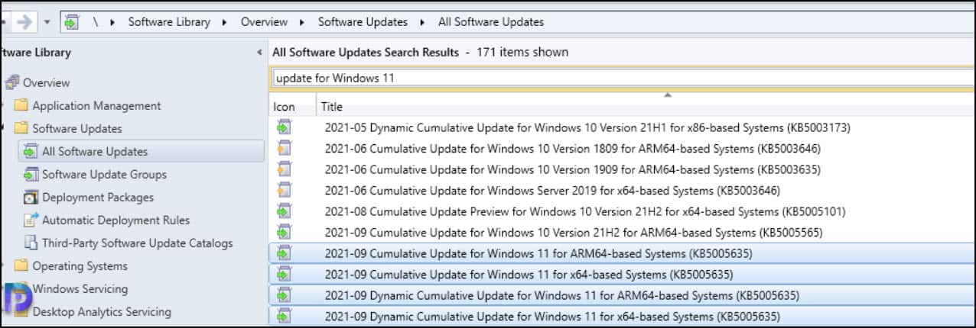Click the Operating Systems folder icon
The height and width of the screenshot is (328, 976).
(x=21, y=265)
